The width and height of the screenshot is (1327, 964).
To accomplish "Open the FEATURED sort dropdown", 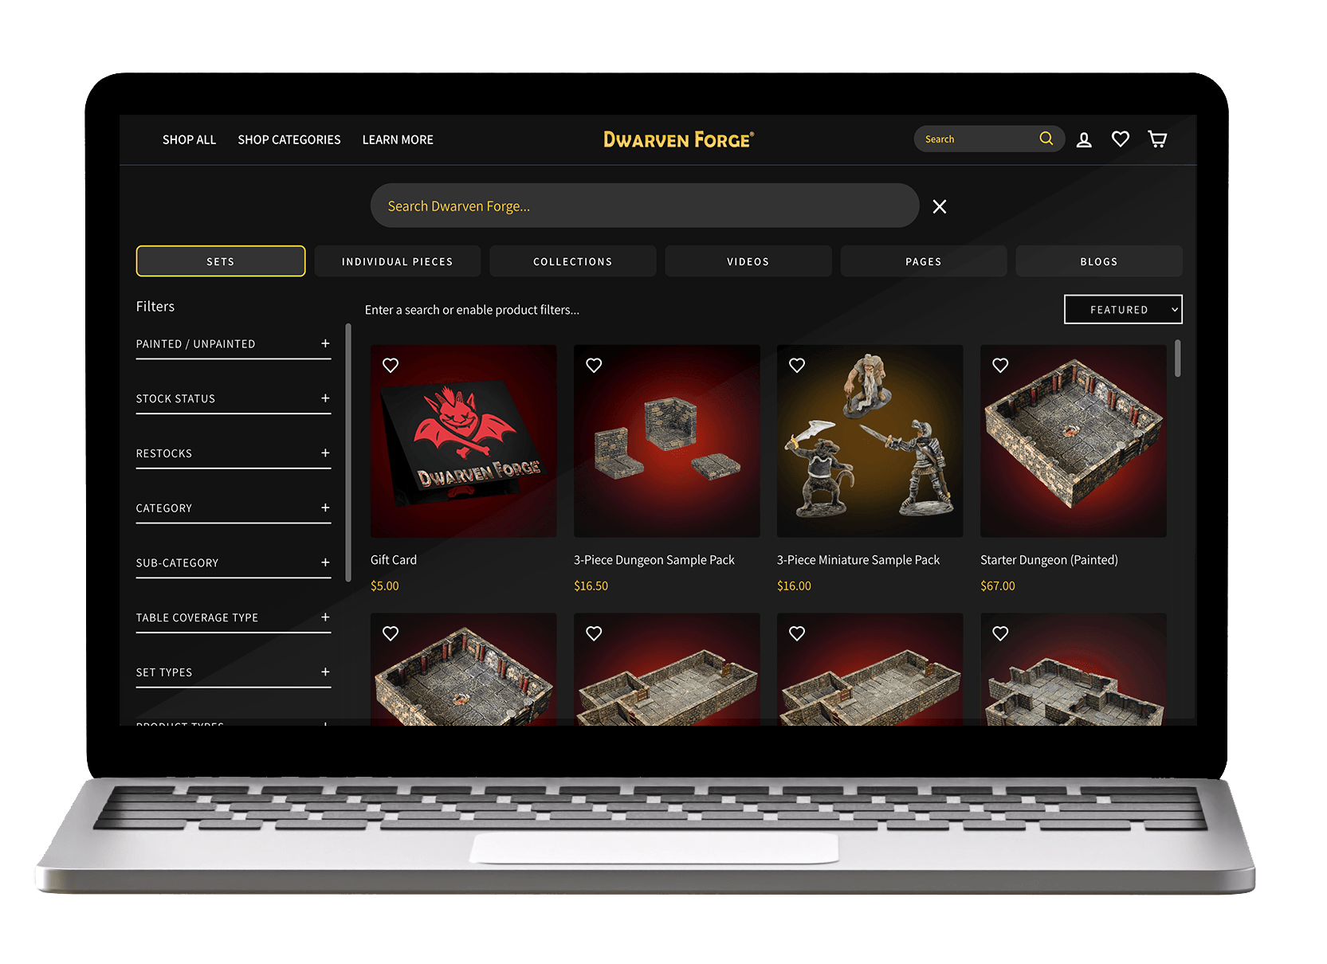I will tap(1123, 309).
